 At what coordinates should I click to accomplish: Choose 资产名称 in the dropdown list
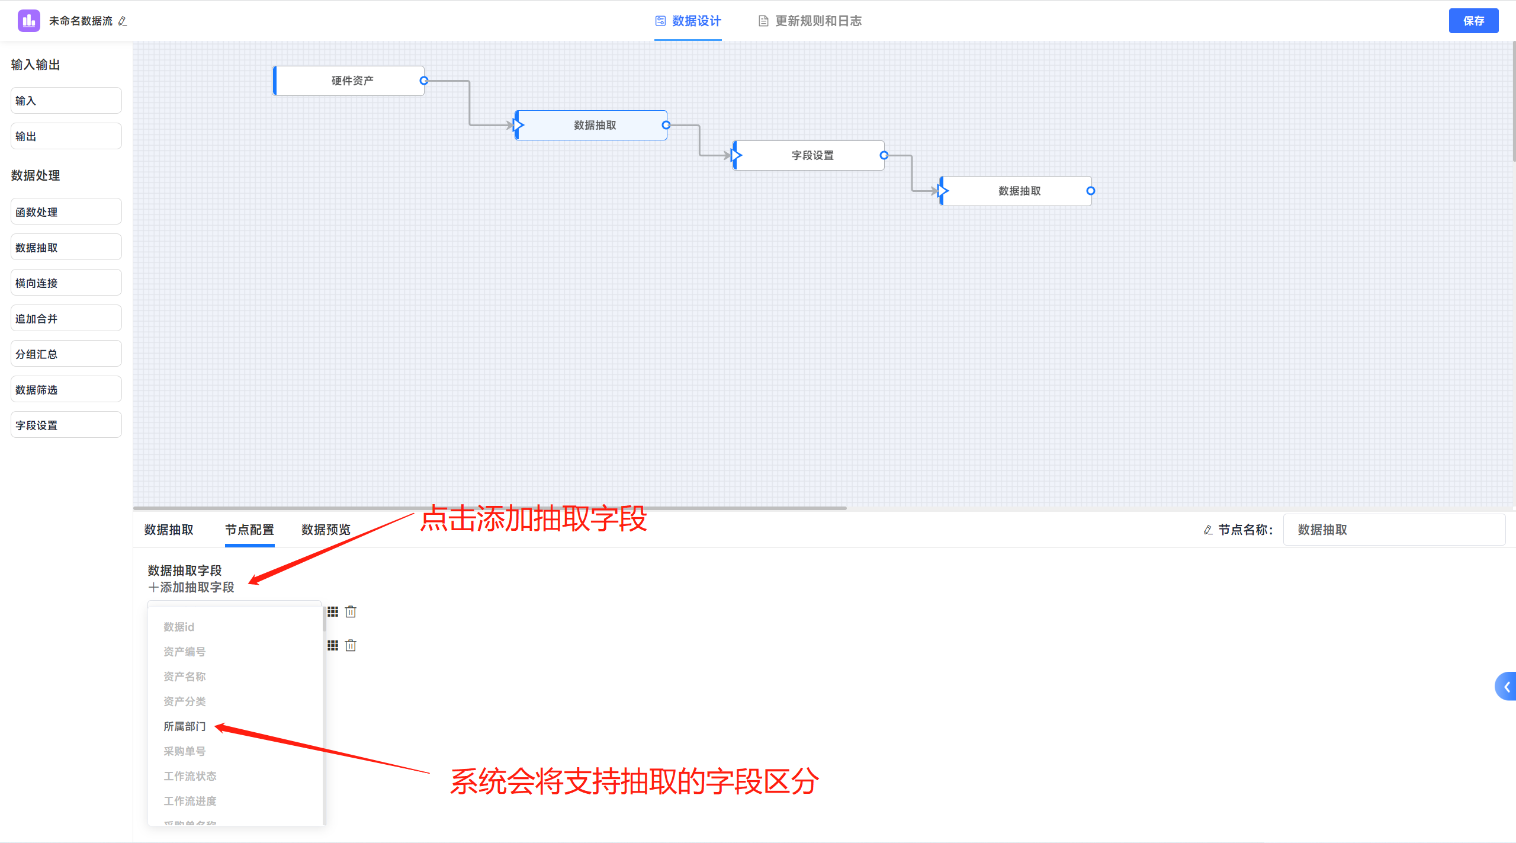[x=235, y=677]
